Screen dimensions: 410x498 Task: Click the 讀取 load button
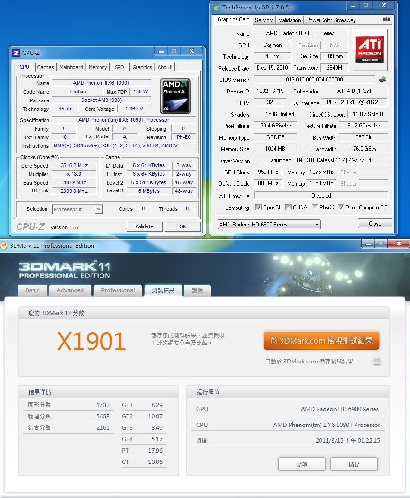(x=302, y=464)
